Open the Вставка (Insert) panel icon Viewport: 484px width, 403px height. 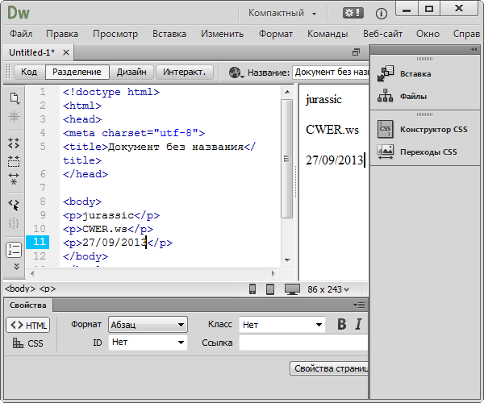pyautogui.click(x=386, y=74)
